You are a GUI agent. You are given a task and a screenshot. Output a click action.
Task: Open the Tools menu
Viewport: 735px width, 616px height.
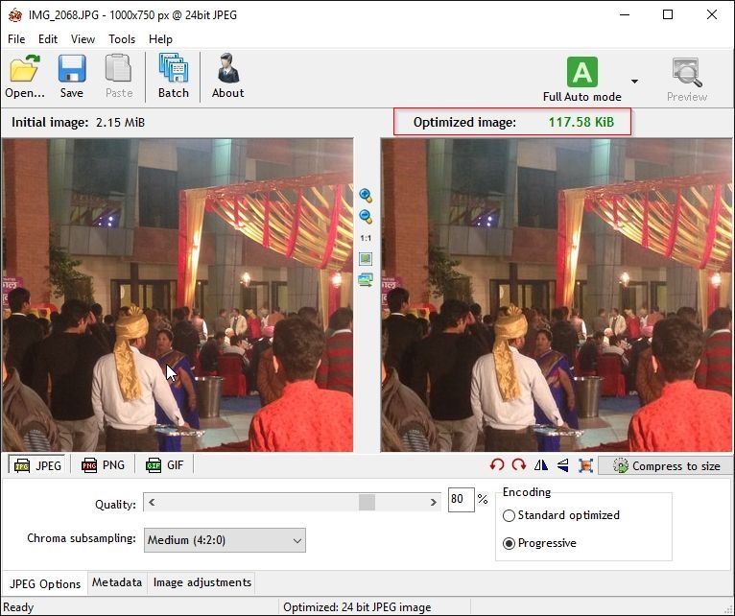[122, 39]
